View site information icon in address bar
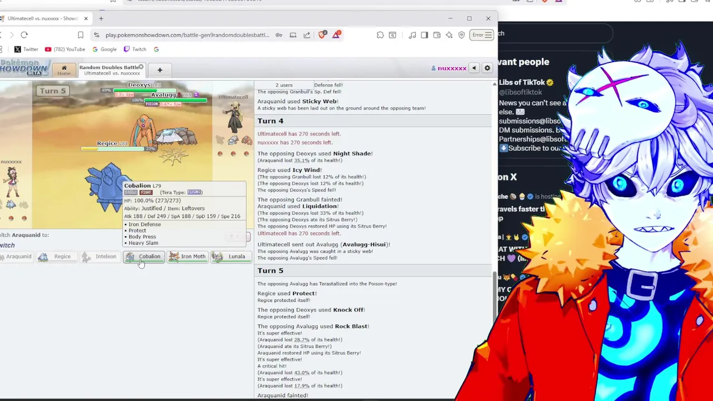Screen dimensions: 713x401 (x=96, y=35)
